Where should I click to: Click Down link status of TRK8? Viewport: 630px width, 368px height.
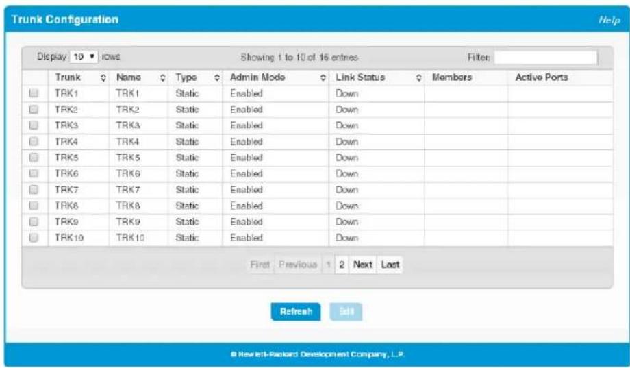346,206
